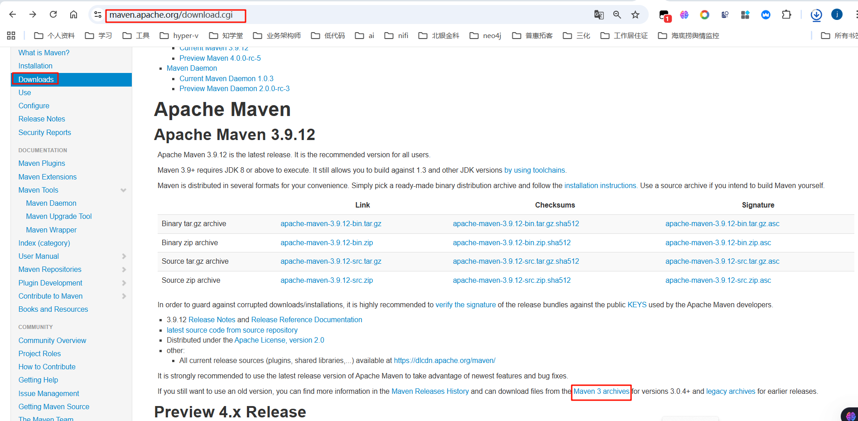858x421 pixels.
Task: Open the Use sidebar item
Action: click(x=25, y=92)
